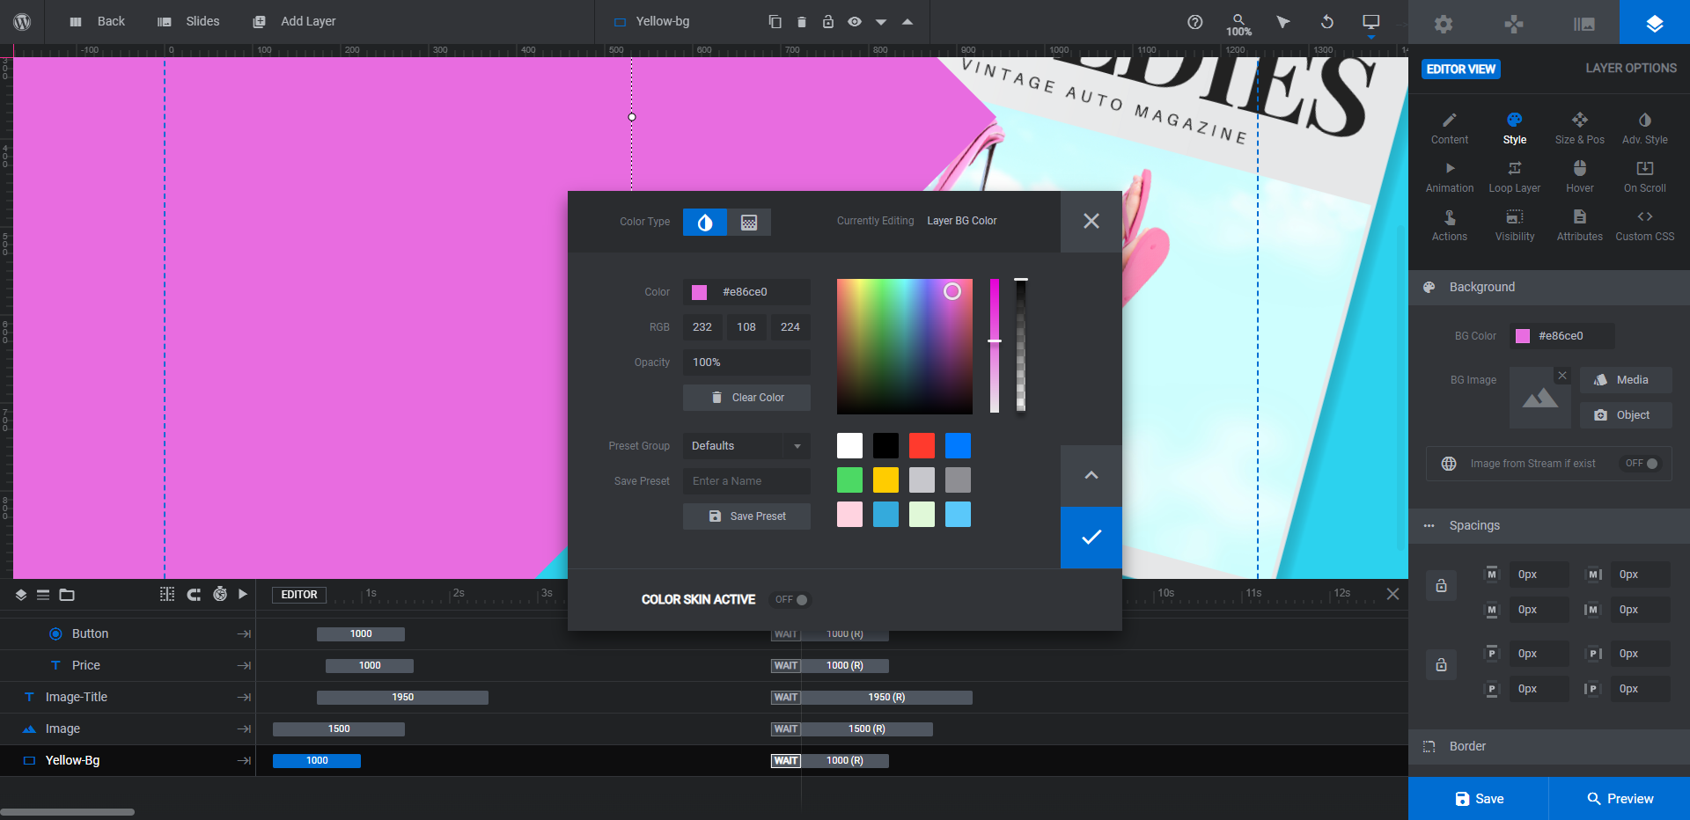Image resolution: width=1690 pixels, height=820 pixels.
Task: Click the Save Preset button
Action: pyautogui.click(x=746, y=516)
